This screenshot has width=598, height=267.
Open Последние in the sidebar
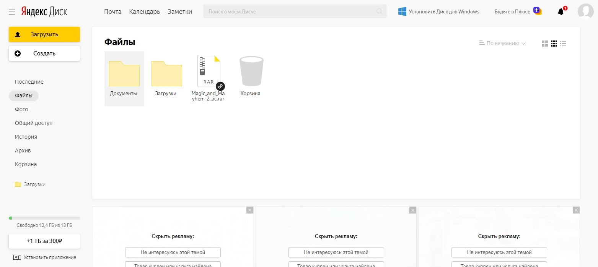pyautogui.click(x=29, y=82)
